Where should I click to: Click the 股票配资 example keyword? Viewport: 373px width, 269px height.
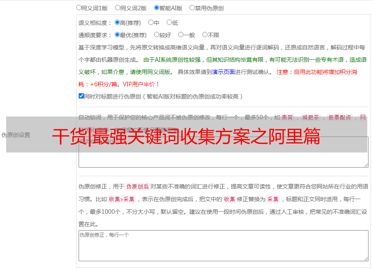(340, 117)
